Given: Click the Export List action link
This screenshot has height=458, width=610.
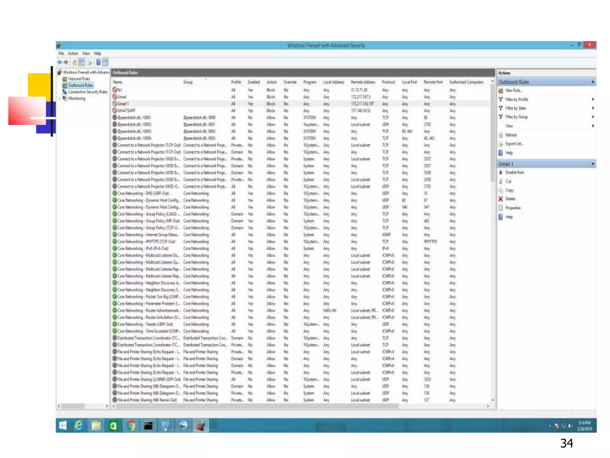Looking at the screenshot, I should click(514, 144).
